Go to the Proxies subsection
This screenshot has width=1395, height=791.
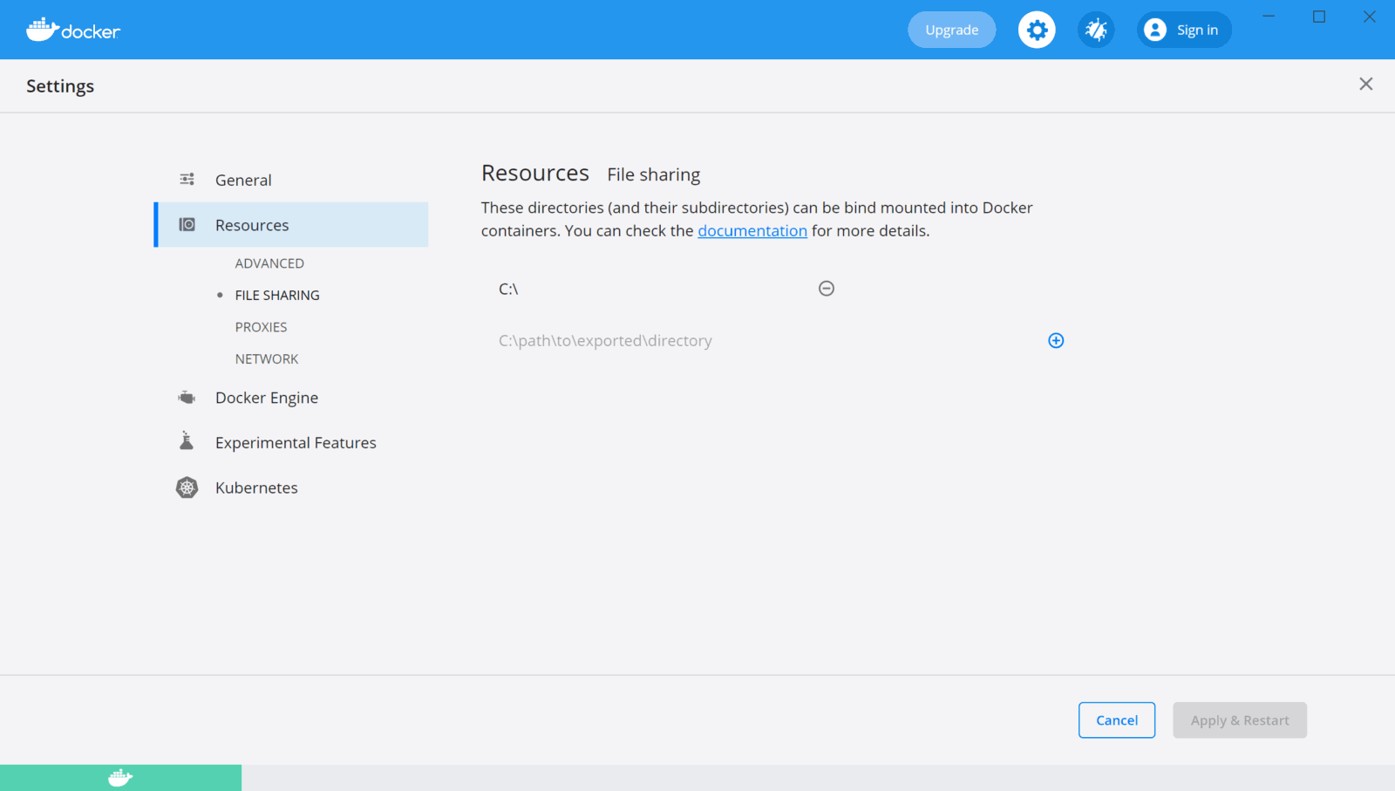(261, 327)
